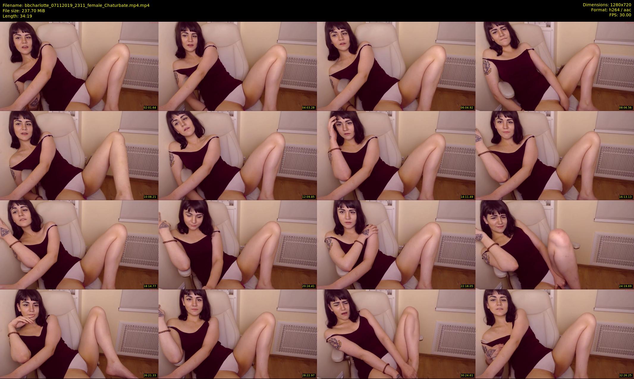Click the Format h264 / aac text

[611, 10]
